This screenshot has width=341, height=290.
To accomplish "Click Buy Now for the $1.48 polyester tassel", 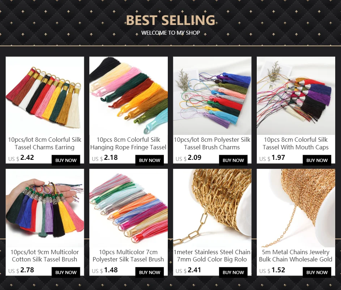I will (x=150, y=272).
